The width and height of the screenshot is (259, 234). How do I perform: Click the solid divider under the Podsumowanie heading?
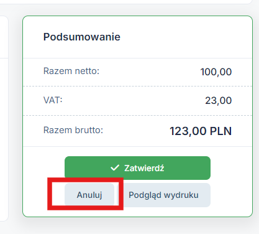pyautogui.click(x=137, y=58)
